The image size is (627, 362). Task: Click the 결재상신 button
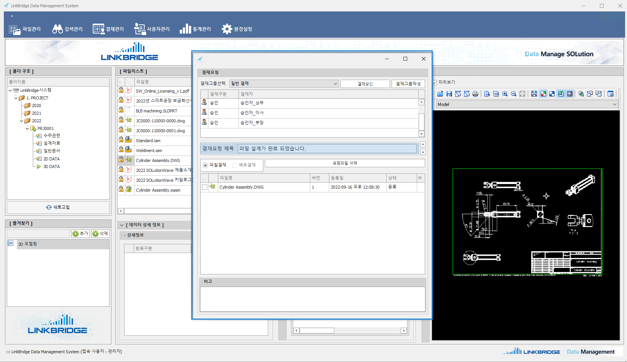(365, 84)
